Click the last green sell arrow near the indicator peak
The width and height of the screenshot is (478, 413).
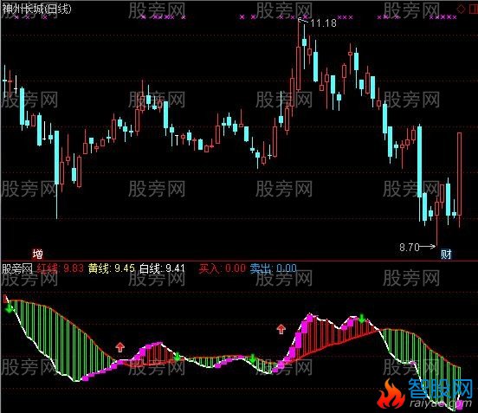coord(362,319)
